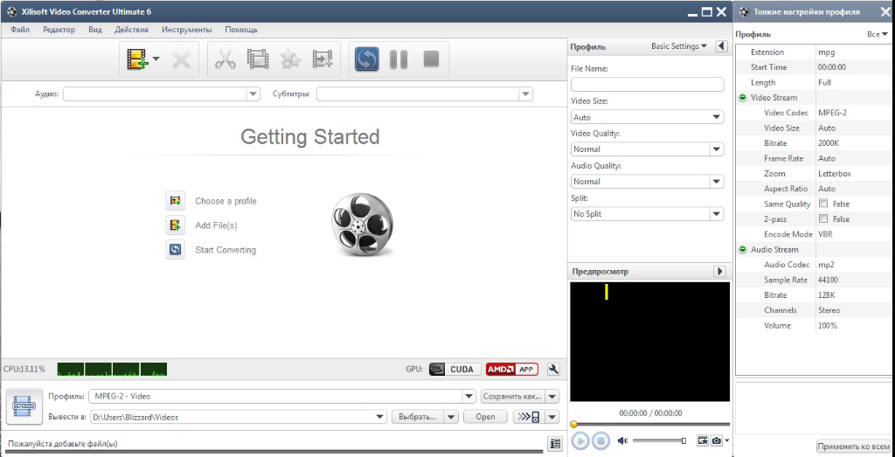
Task: Expand the arrow next to Выбрать
Action: (451, 417)
